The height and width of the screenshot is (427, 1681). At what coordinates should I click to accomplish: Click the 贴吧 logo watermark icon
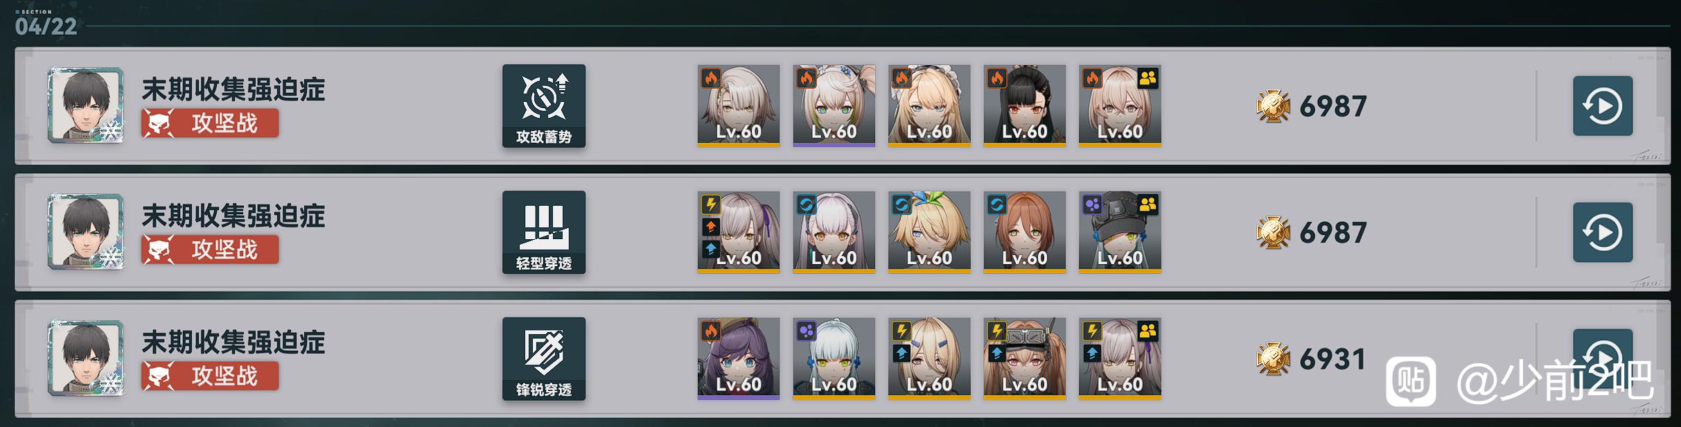click(1411, 381)
